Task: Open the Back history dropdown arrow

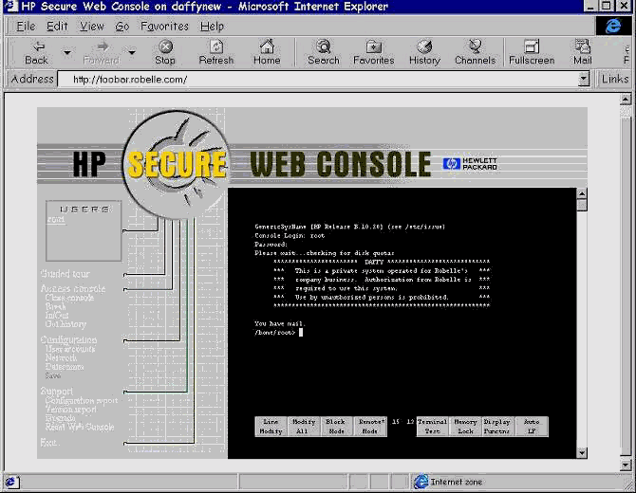Action: pyautogui.click(x=67, y=53)
